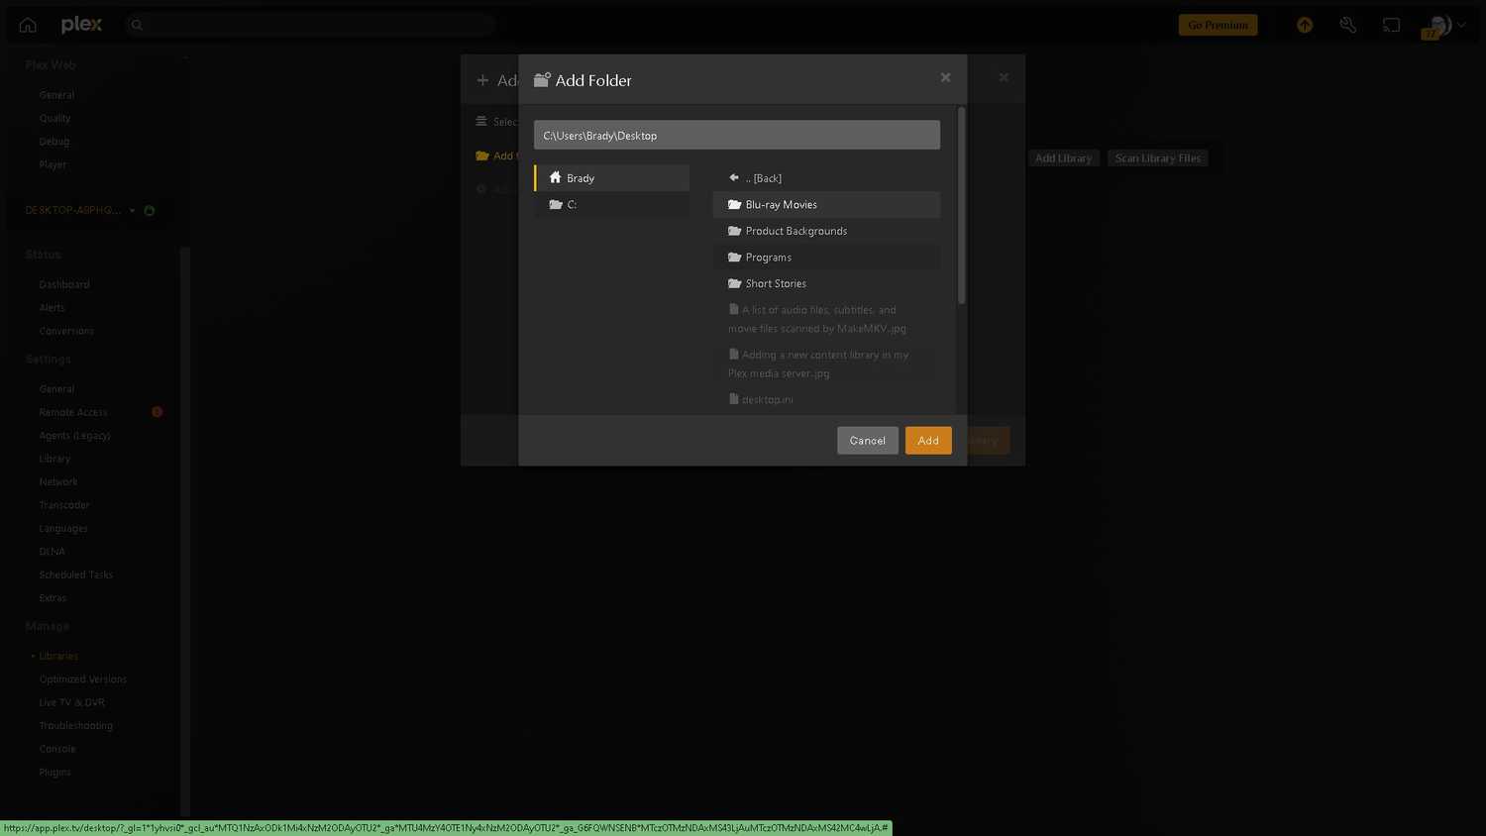The width and height of the screenshot is (1486, 836).
Task: Open Remote Access settings
Action: click(73, 412)
